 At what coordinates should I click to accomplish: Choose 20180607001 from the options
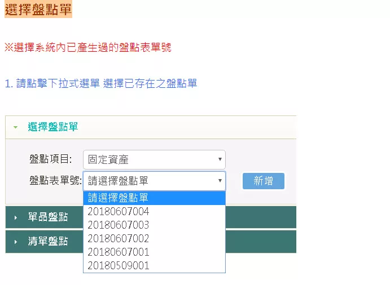pos(119,252)
